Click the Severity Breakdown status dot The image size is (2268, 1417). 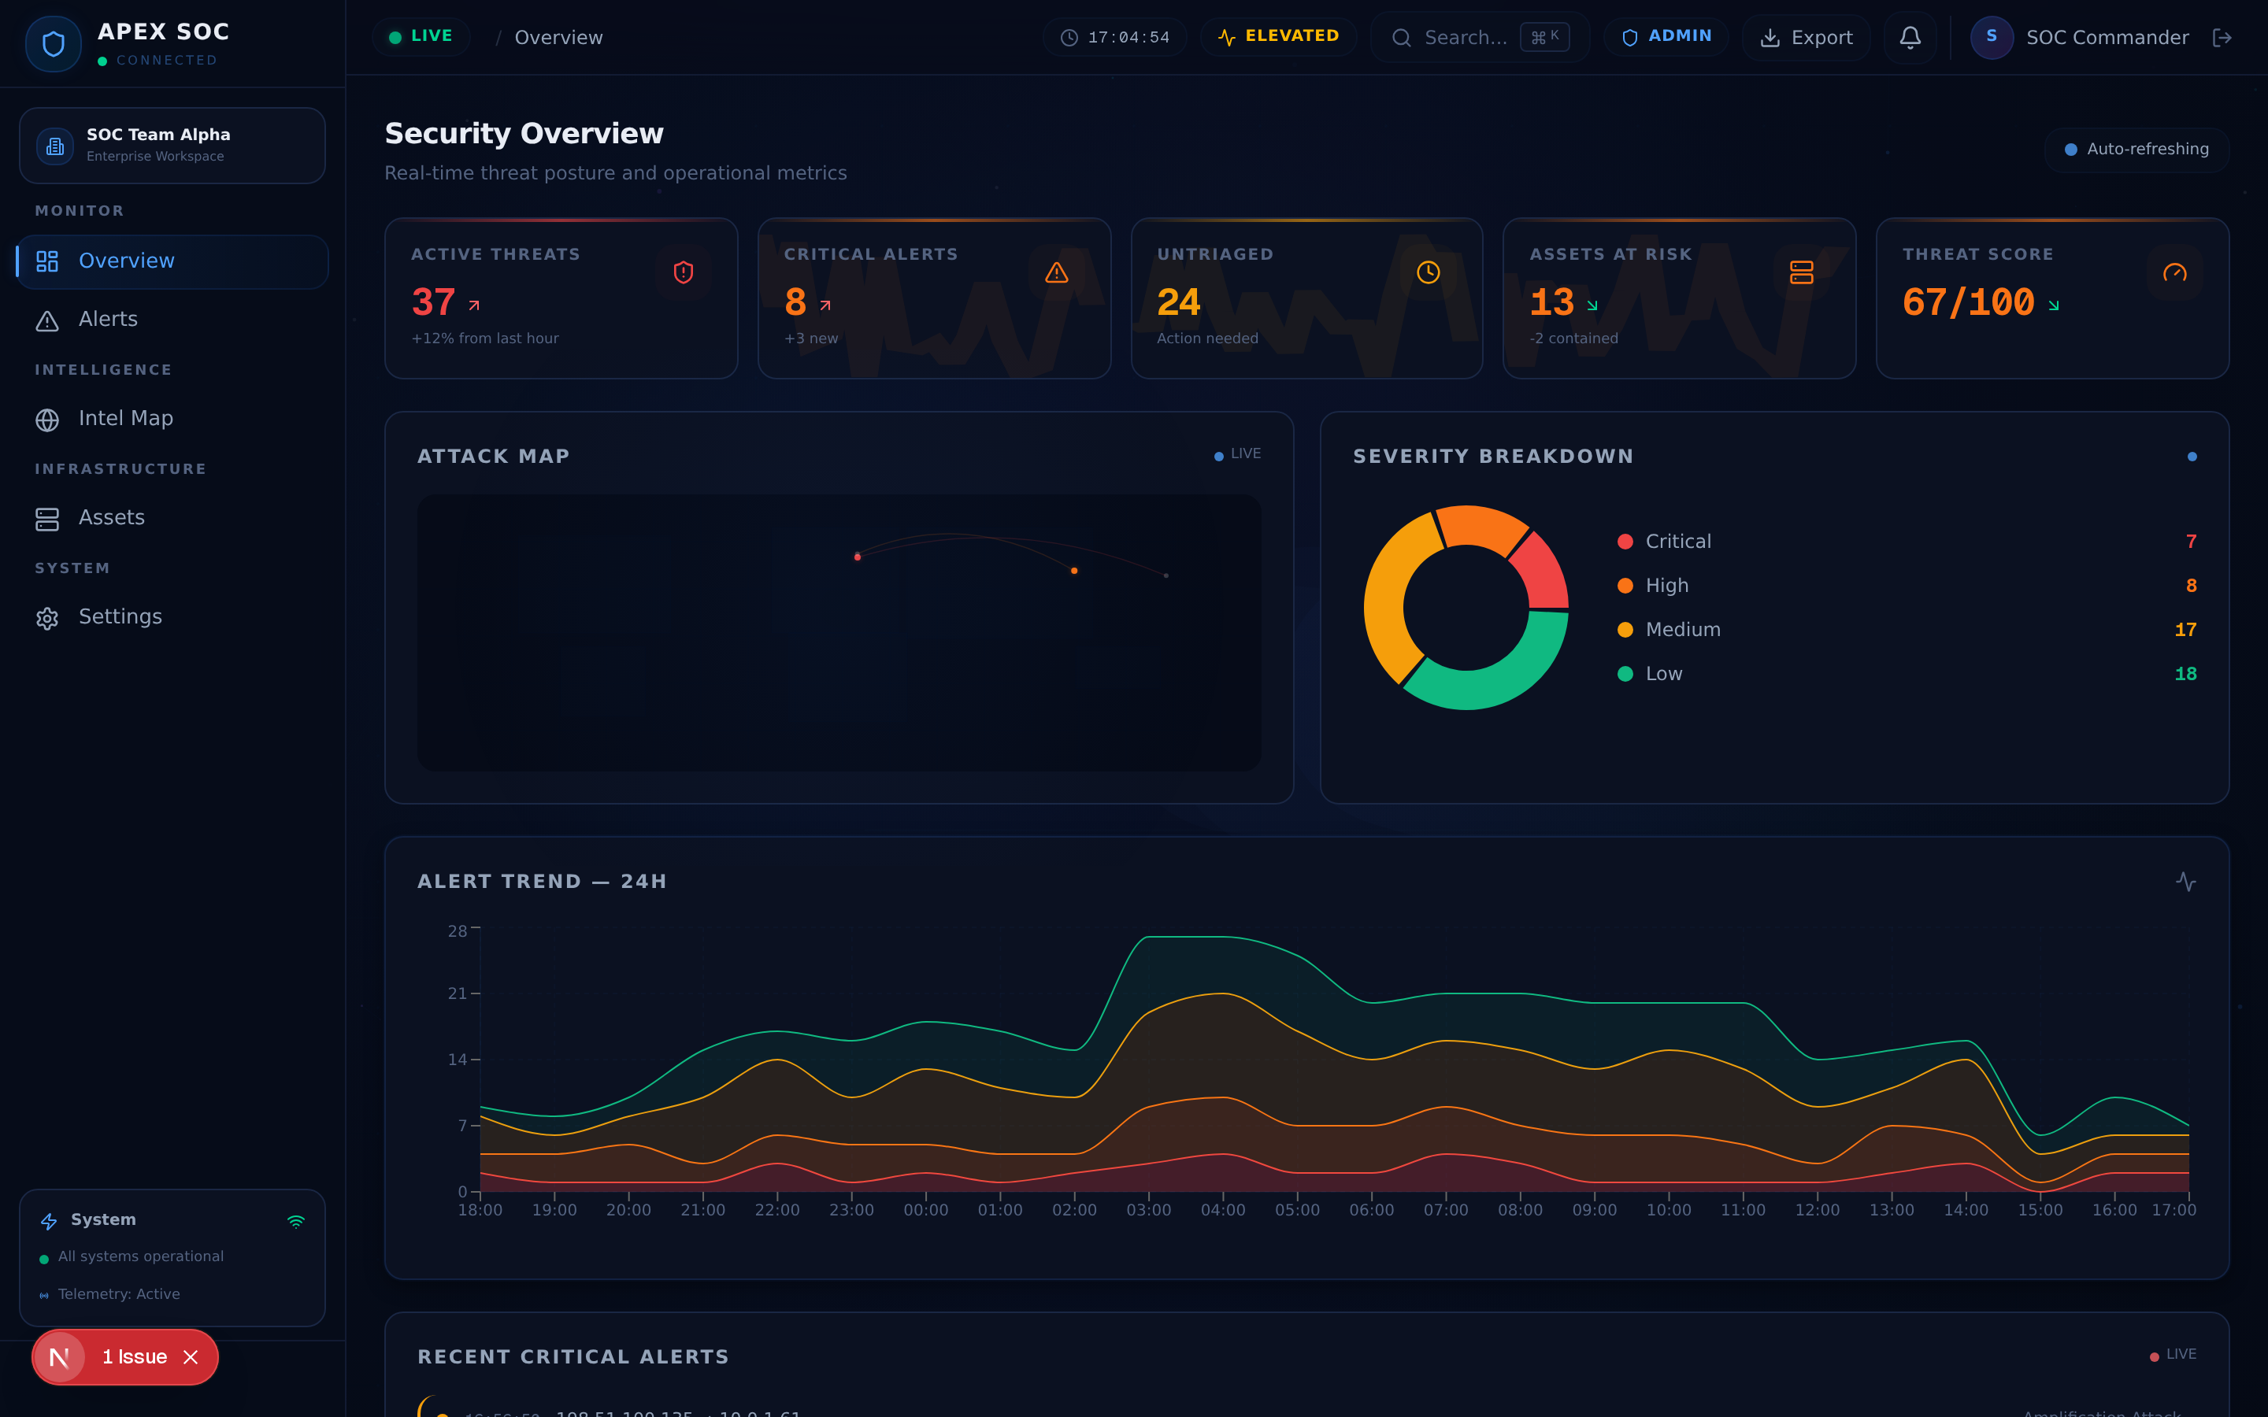pyautogui.click(x=2191, y=457)
